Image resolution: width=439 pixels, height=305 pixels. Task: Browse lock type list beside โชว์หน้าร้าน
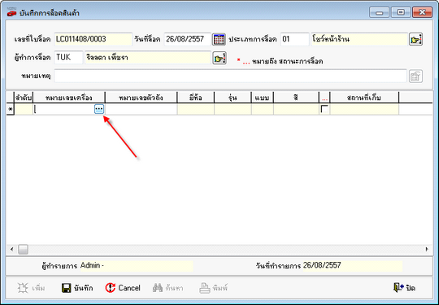[x=415, y=39]
